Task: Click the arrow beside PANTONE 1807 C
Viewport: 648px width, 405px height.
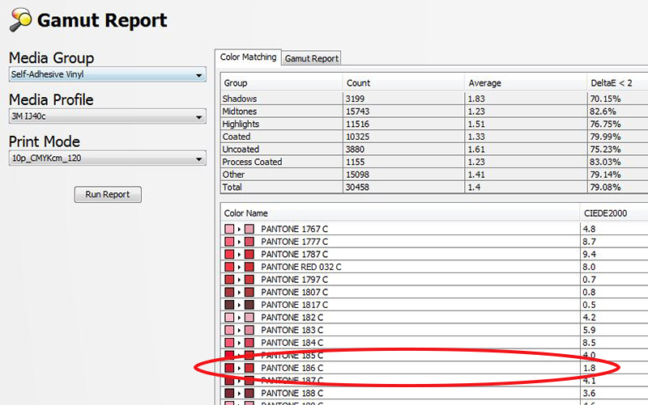Action: click(239, 293)
